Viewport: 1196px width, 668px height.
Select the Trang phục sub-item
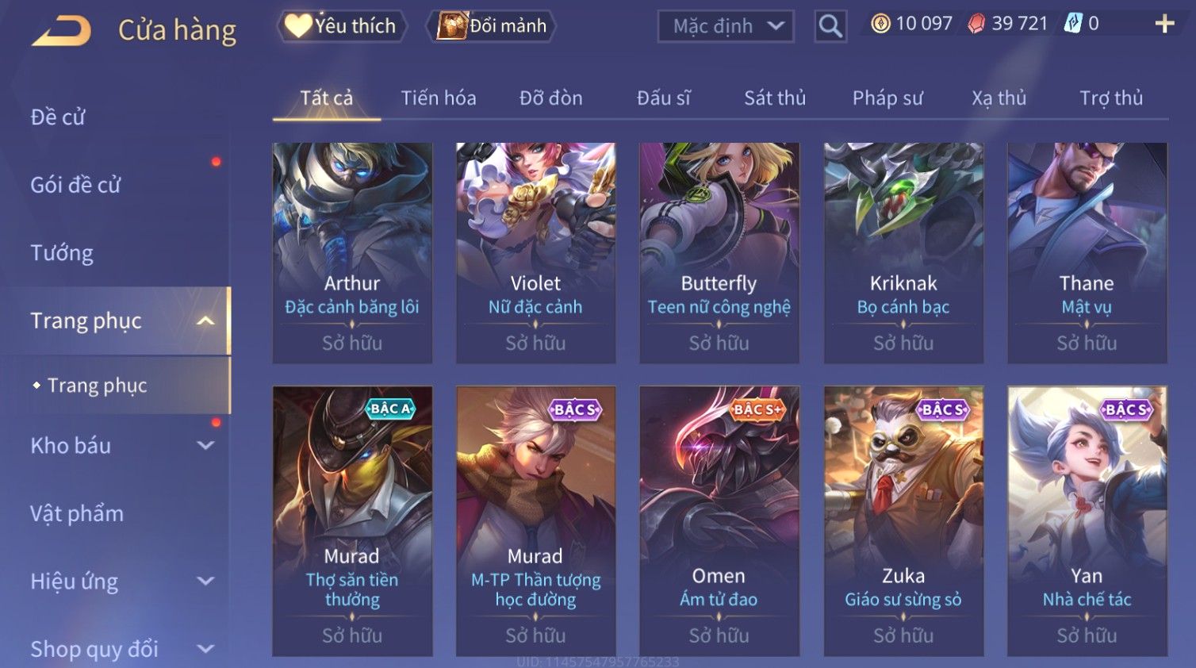click(x=98, y=386)
